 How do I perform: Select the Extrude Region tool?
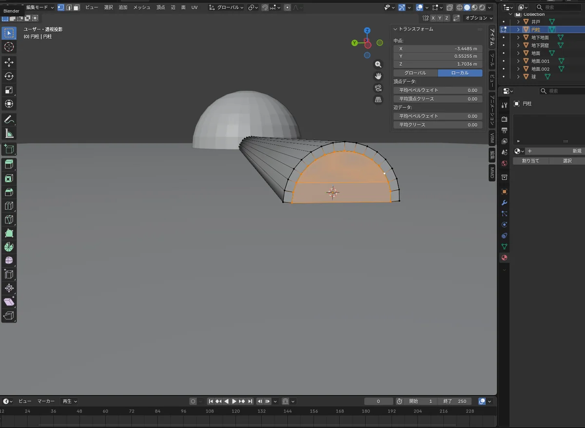coord(9,165)
